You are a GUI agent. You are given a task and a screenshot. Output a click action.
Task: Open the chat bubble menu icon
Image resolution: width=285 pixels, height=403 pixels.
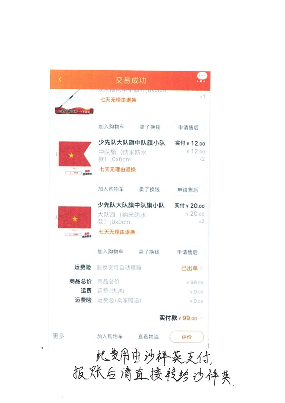(201, 77)
